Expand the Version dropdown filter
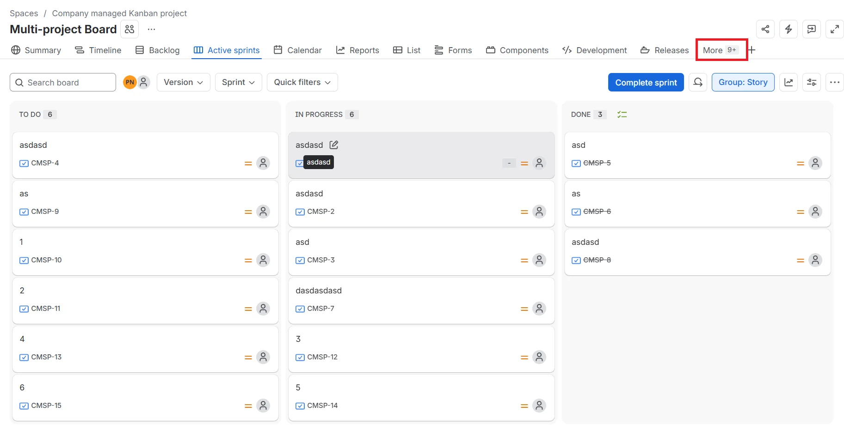The height and width of the screenshot is (425, 844). [x=184, y=82]
